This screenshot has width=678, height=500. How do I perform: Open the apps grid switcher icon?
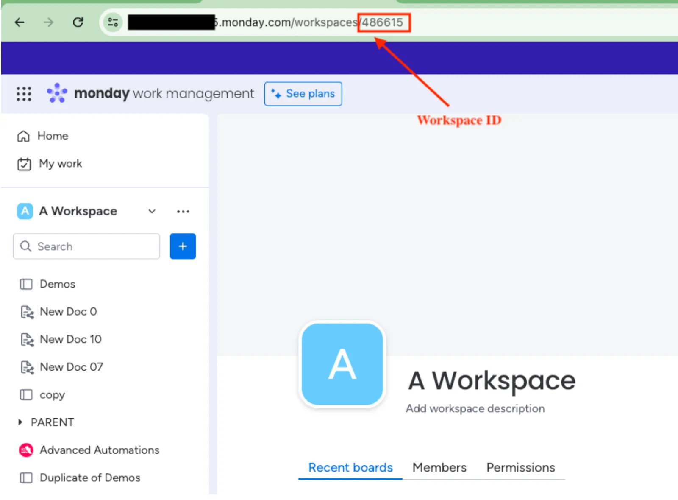pos(24,94)
